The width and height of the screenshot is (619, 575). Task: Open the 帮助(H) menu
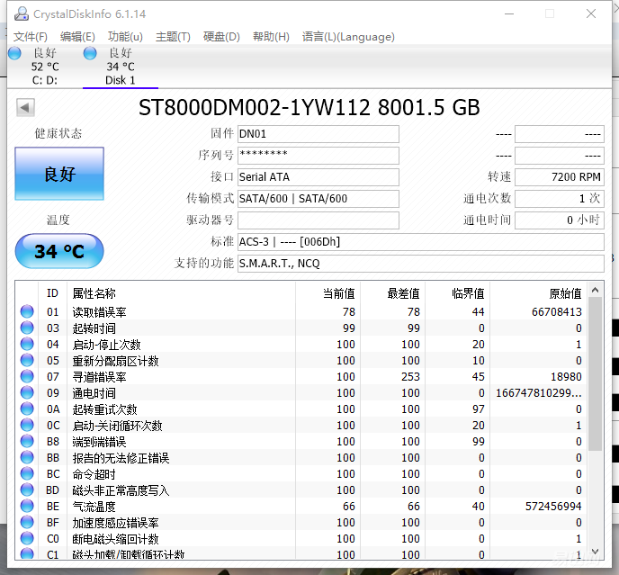coord(271,37)
